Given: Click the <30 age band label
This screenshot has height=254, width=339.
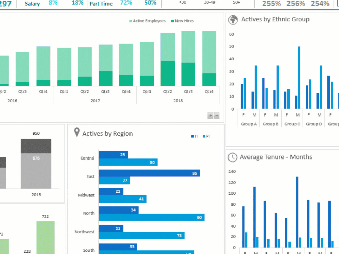Looking at the screenshot, I should pos(183,2).
